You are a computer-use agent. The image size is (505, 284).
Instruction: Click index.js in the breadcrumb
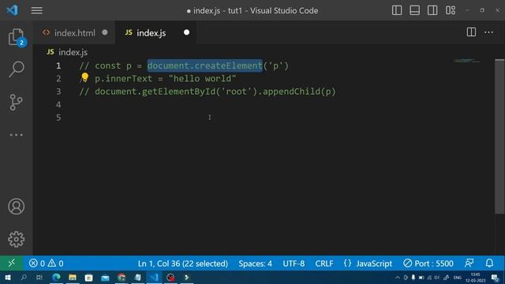73,52
